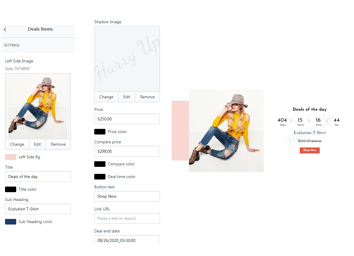Click the Shop Now button in the preview

click(310, 150)
